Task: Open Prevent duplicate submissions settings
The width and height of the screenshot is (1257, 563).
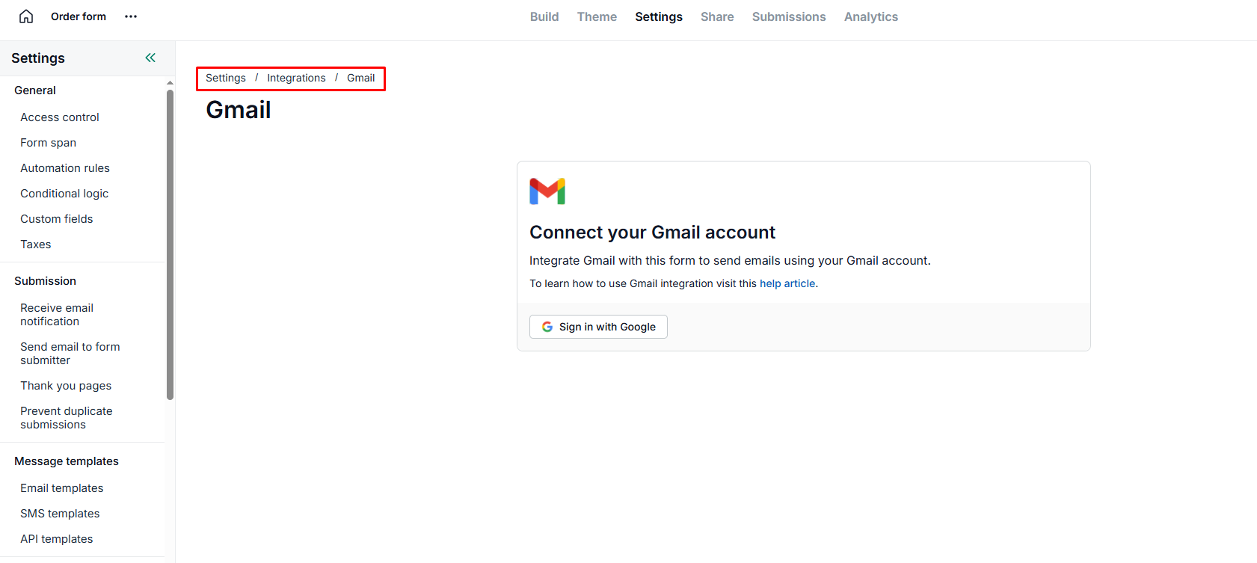Action: [x=67, y=418]
